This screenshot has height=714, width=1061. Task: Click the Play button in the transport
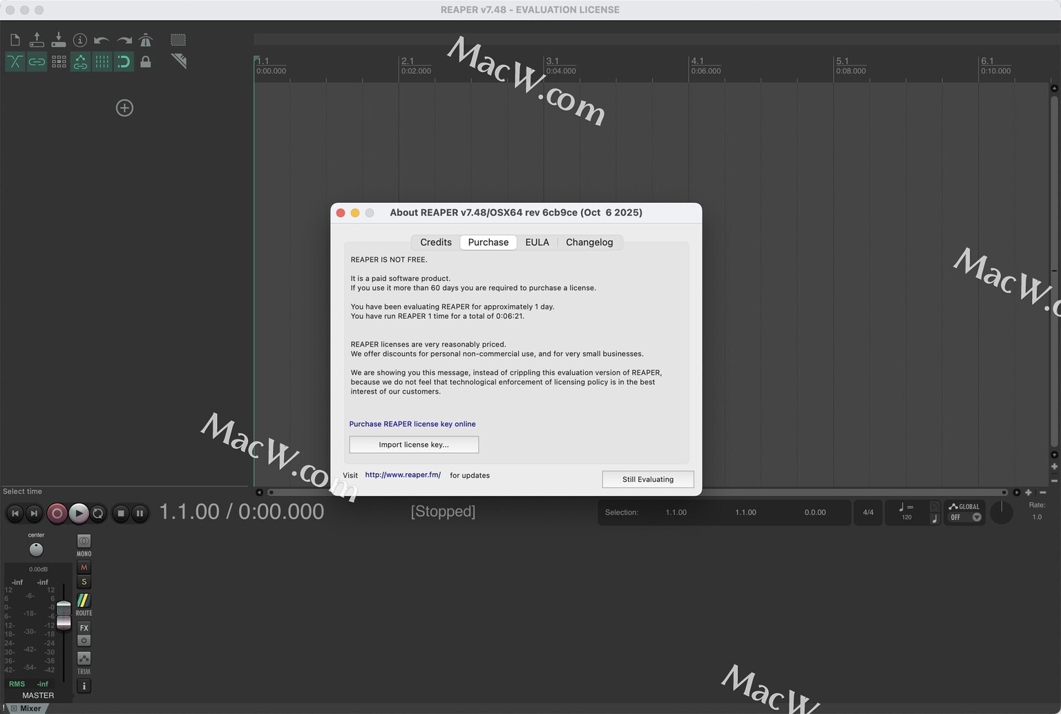(x=79, y=513)
